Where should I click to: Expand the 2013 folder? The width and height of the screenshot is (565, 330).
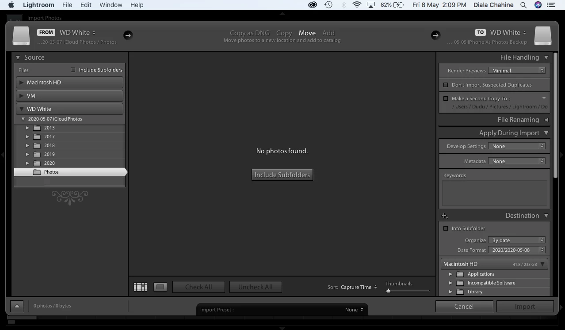point(27,128)
